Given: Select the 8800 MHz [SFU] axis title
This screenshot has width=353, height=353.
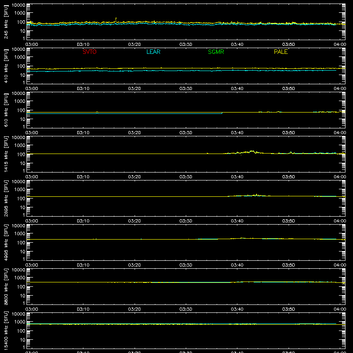Looking at the screenshot, I should coord(6,286).
